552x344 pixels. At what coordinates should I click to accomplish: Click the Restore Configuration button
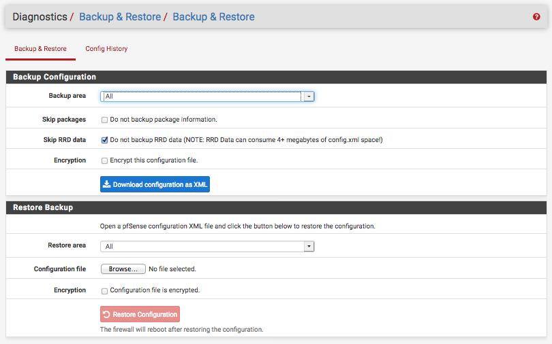(x=140, y=315)
